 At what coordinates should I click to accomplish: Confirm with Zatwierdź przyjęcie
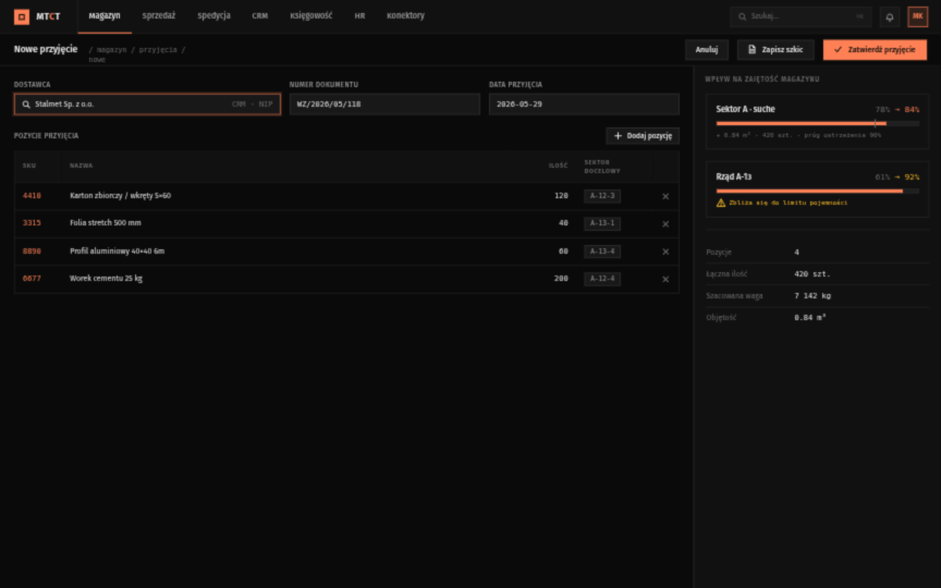tap(875, 50)
